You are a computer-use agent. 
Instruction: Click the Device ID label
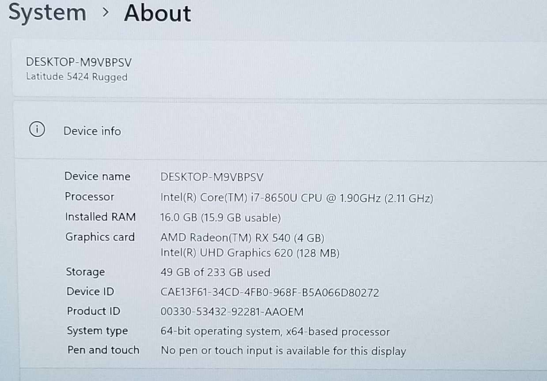pos(91,291)
